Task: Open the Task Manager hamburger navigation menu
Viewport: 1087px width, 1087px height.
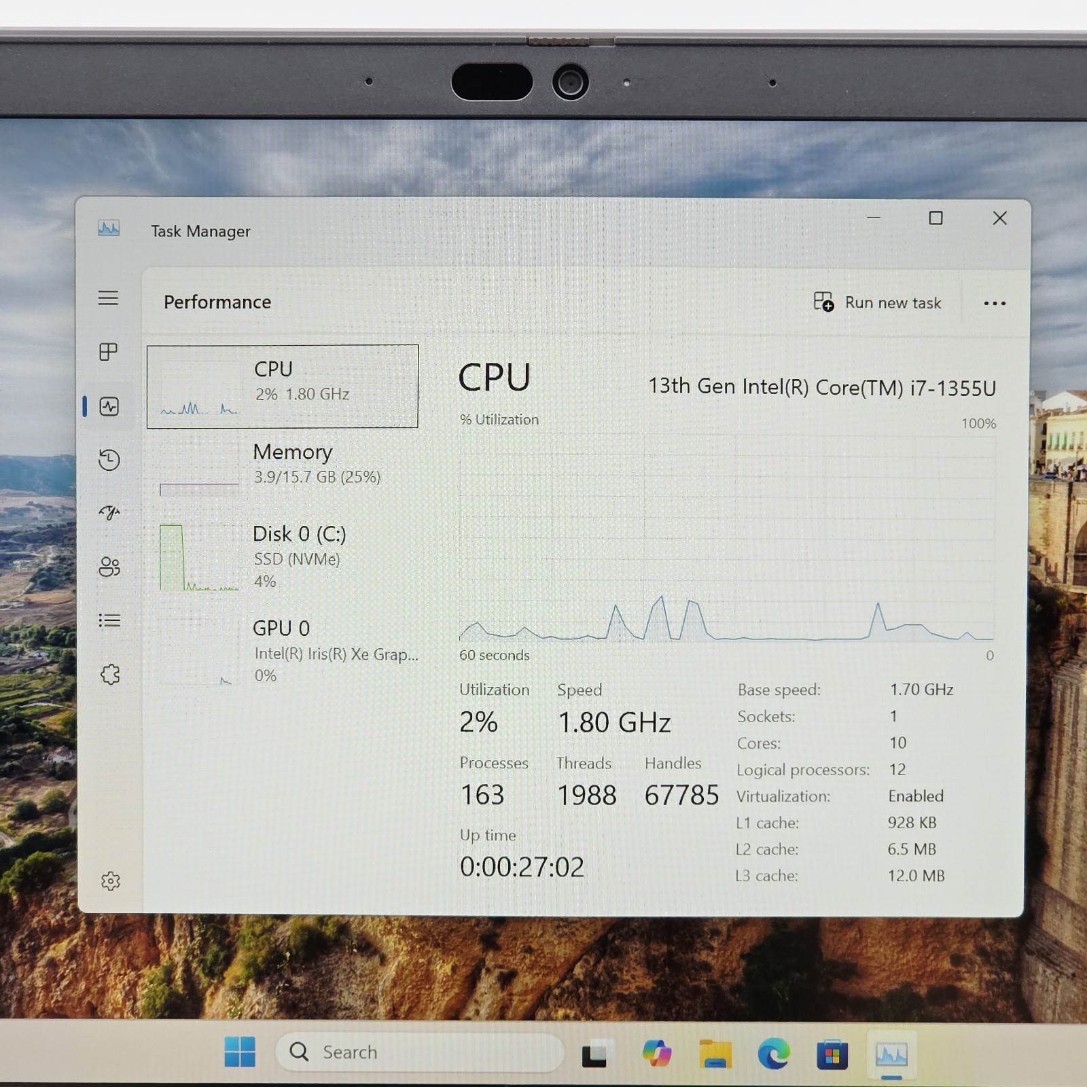Action: click(108, 298)
